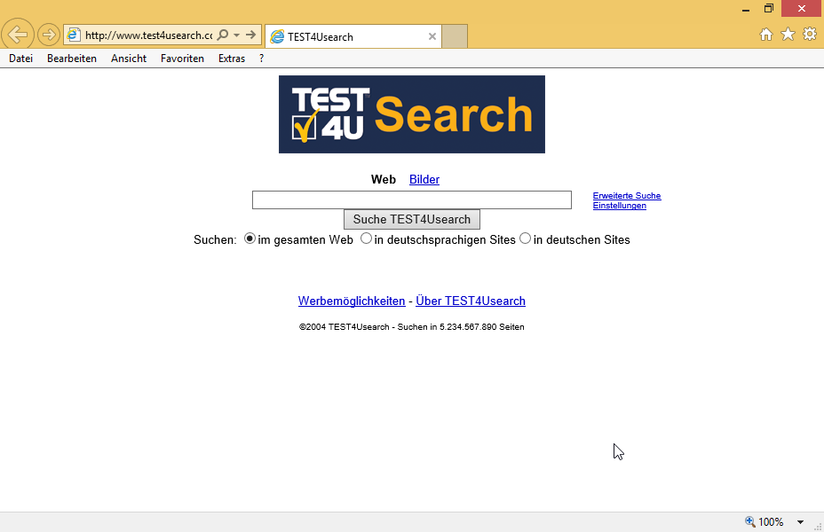The image size is (824, 532).
Task: Open the Werbemöglichkeiten link
Action: [352, 301]
